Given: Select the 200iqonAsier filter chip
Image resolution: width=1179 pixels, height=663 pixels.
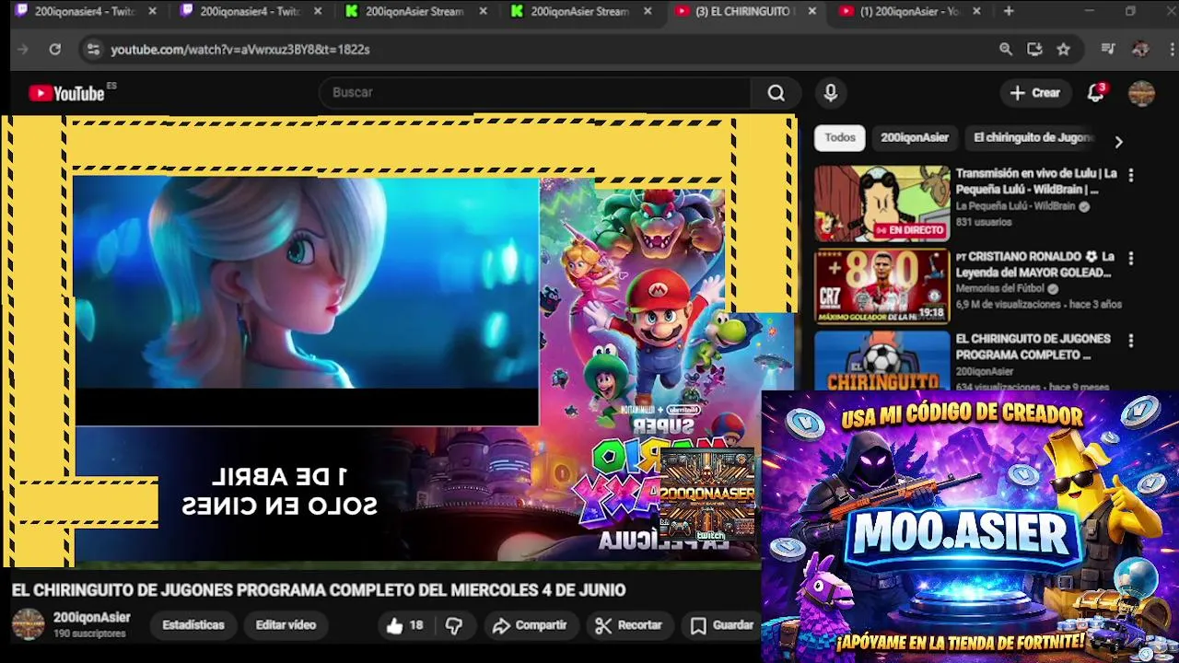Looking at the screenshot, I should 915,137.
